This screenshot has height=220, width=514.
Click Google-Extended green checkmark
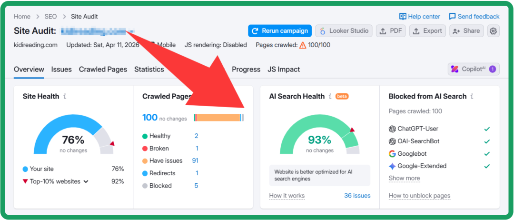click(x=487, y=166)
